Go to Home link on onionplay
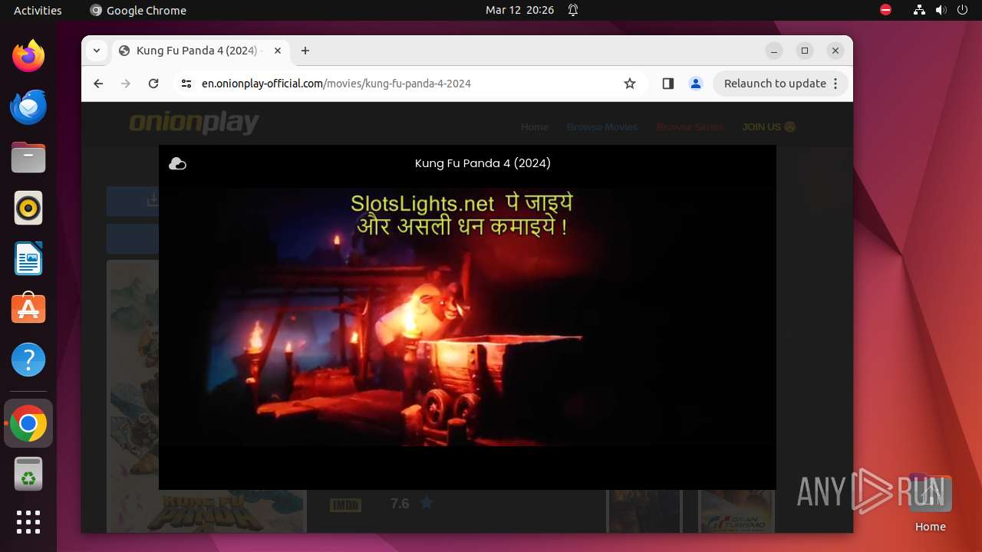Image resolution: width=982 pixels, height=552 pixels. 535,127
